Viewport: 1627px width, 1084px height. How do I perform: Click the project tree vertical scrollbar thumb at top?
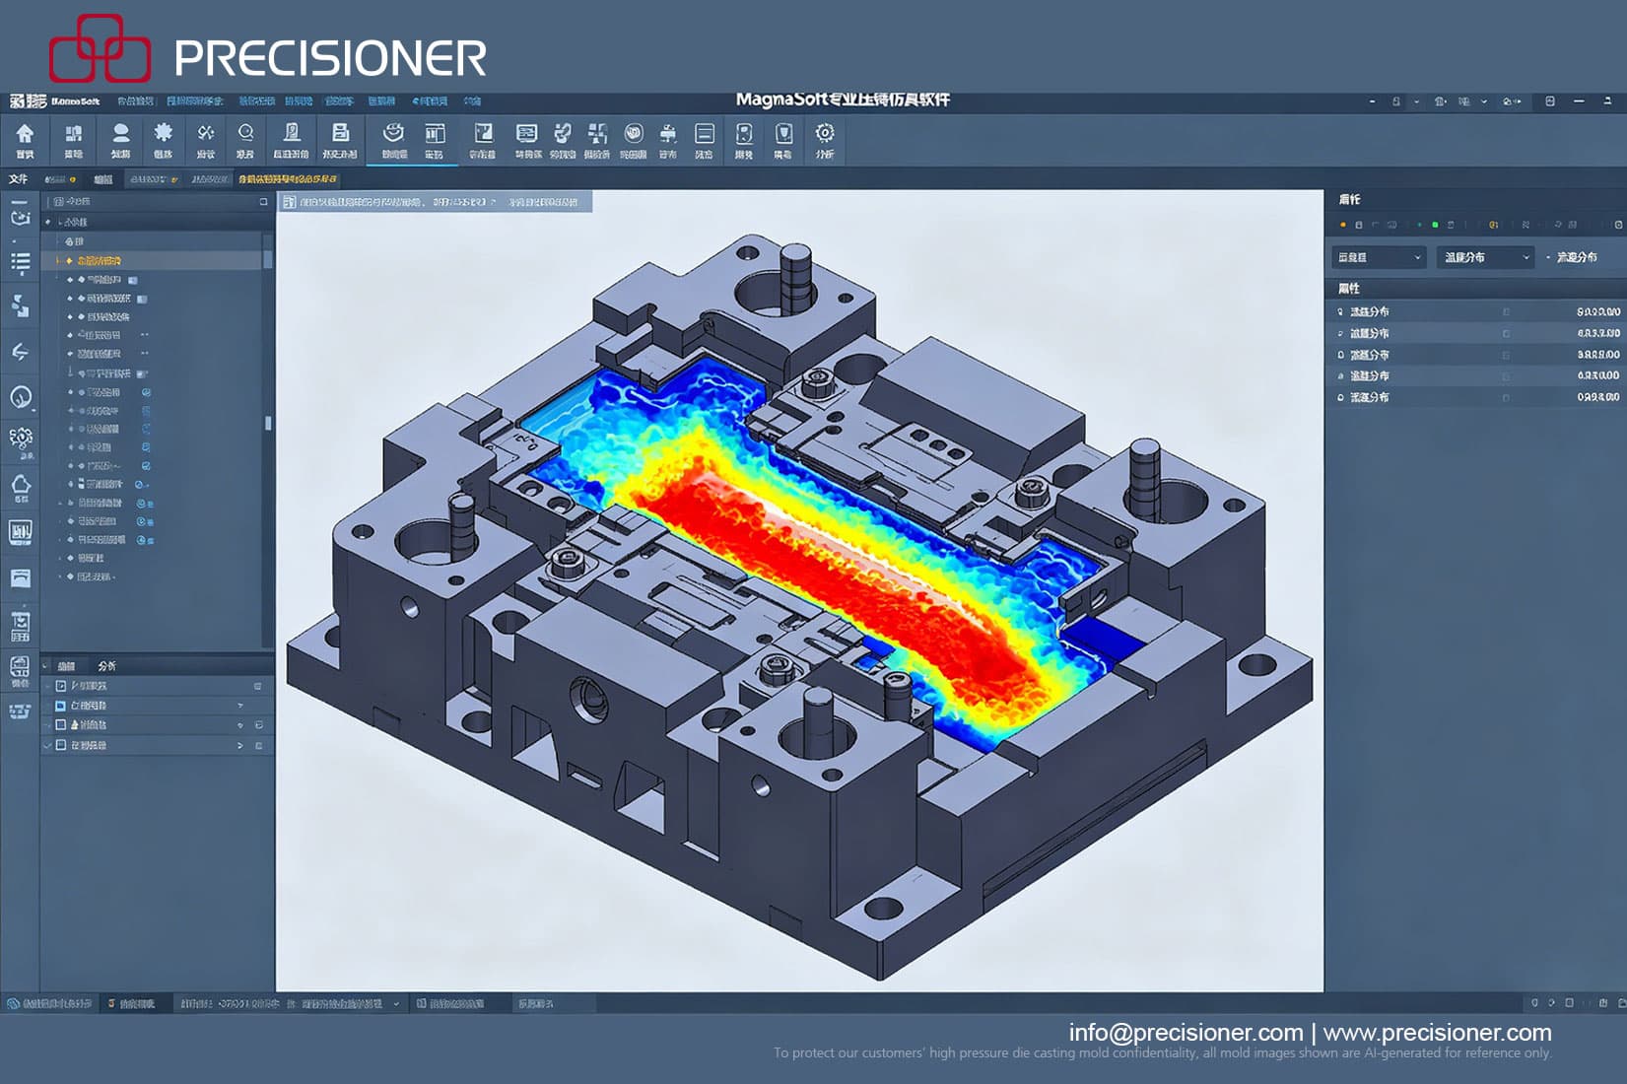(x=267, y=258)
